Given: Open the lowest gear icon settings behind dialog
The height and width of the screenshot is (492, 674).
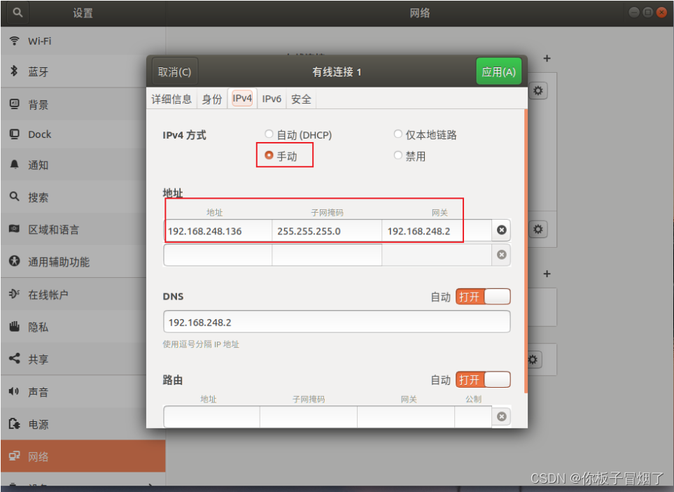Looking at the screenshot, I should pos(533,360).
